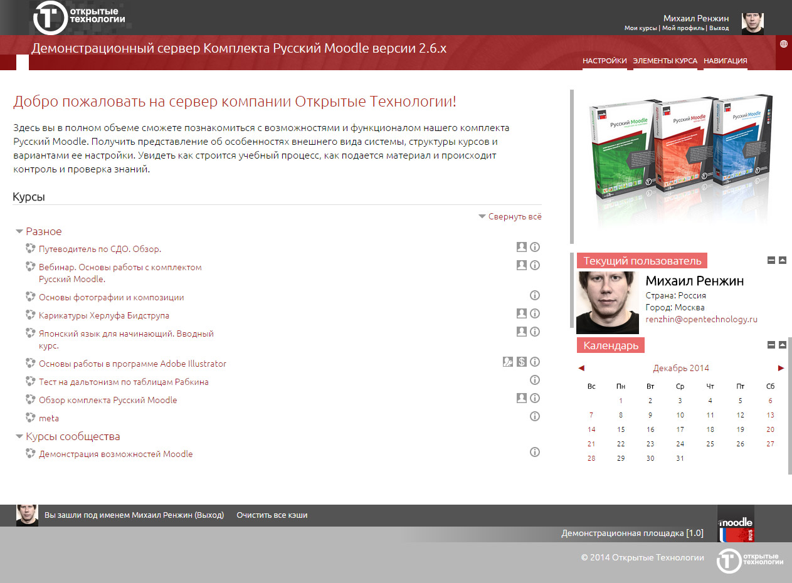Click self-enrol user icon for Путеводитель по СДО
792x583 pixels.
pyautogui.click(x=521, y=247)
